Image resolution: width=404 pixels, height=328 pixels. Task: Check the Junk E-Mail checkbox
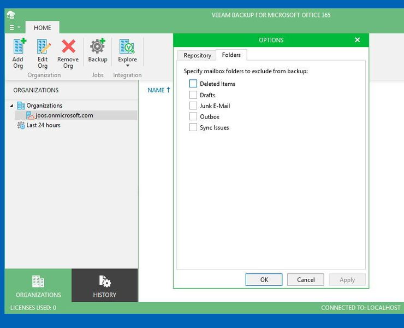[x=193, y=106]
